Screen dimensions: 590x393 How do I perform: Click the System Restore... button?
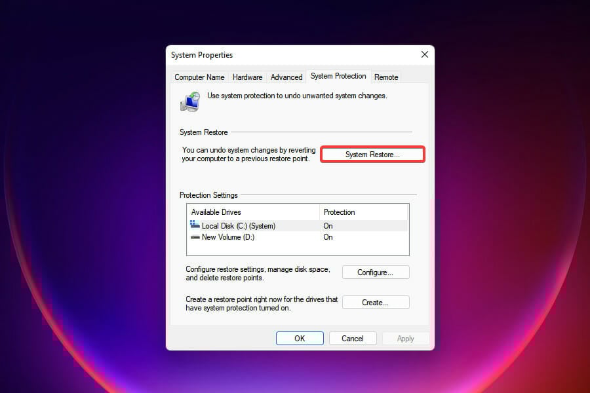372,155
